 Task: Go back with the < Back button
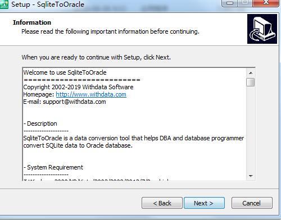[x=162, y=203]
